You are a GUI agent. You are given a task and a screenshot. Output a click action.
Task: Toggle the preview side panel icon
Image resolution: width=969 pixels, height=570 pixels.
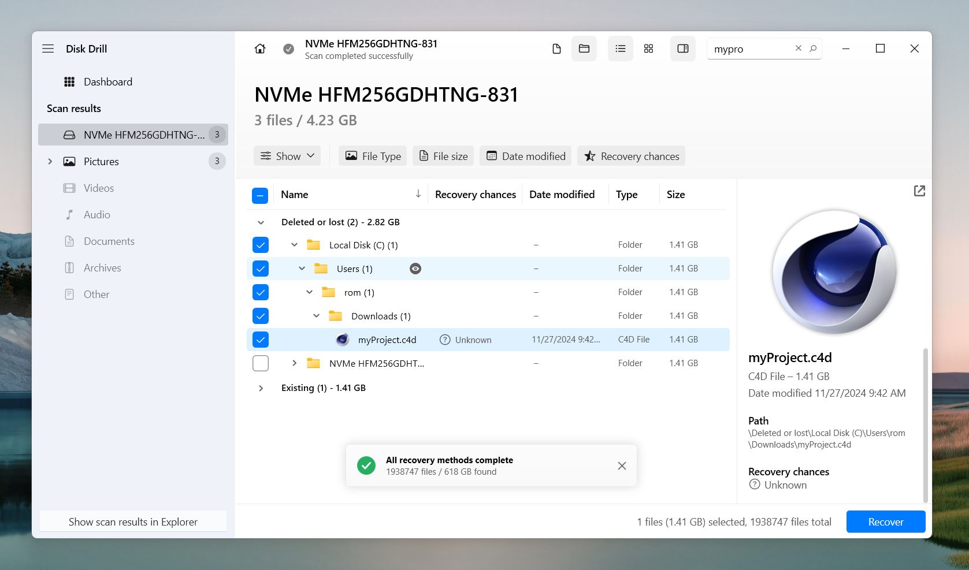pos(683,49)
